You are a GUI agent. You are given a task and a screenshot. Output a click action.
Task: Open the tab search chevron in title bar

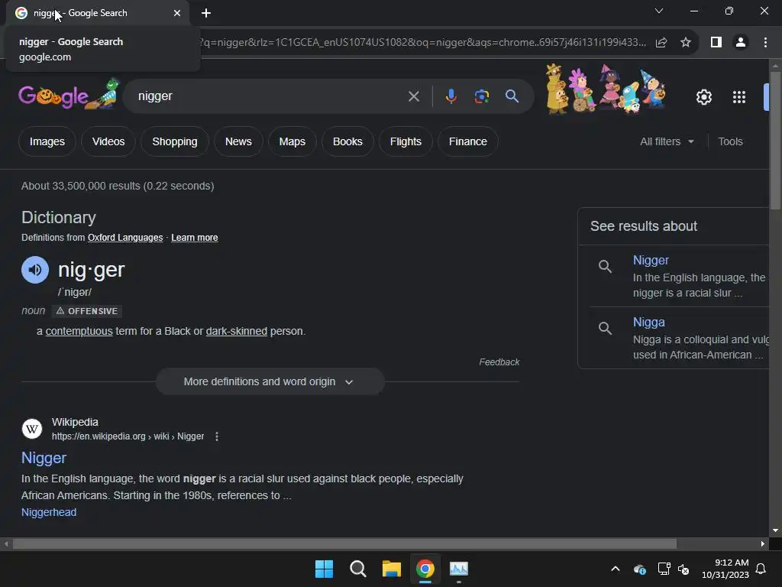pos(659,11)
